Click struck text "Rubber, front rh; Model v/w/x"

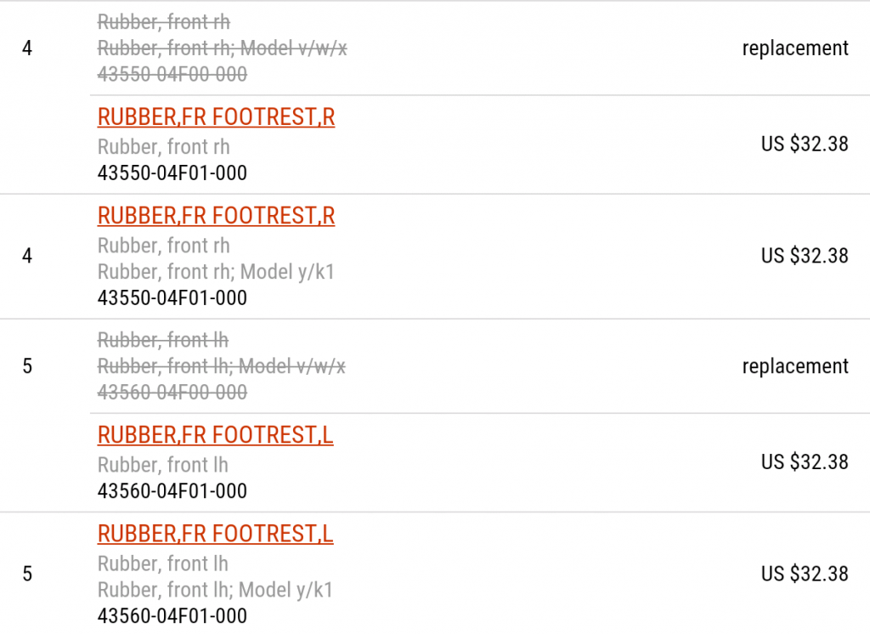[x=223, y=48]
